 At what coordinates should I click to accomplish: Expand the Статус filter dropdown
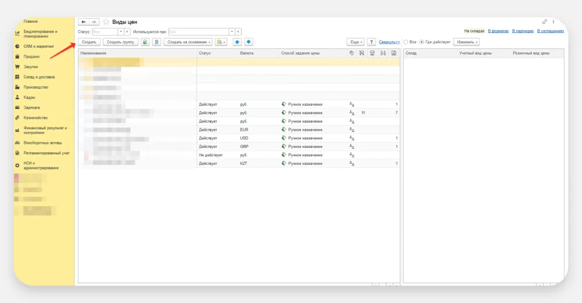(x=120, y=32)
